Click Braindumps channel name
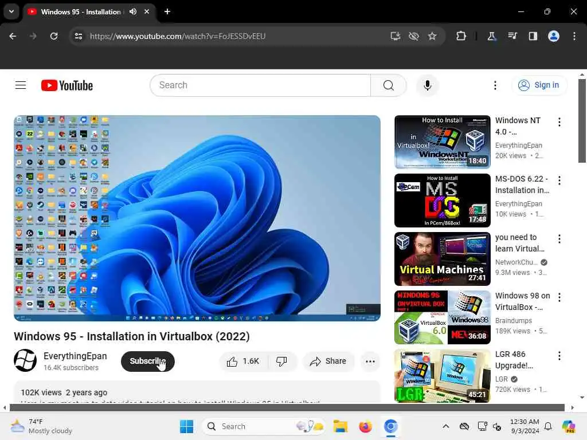Screen dimensions: 587x440 [513, 321]
